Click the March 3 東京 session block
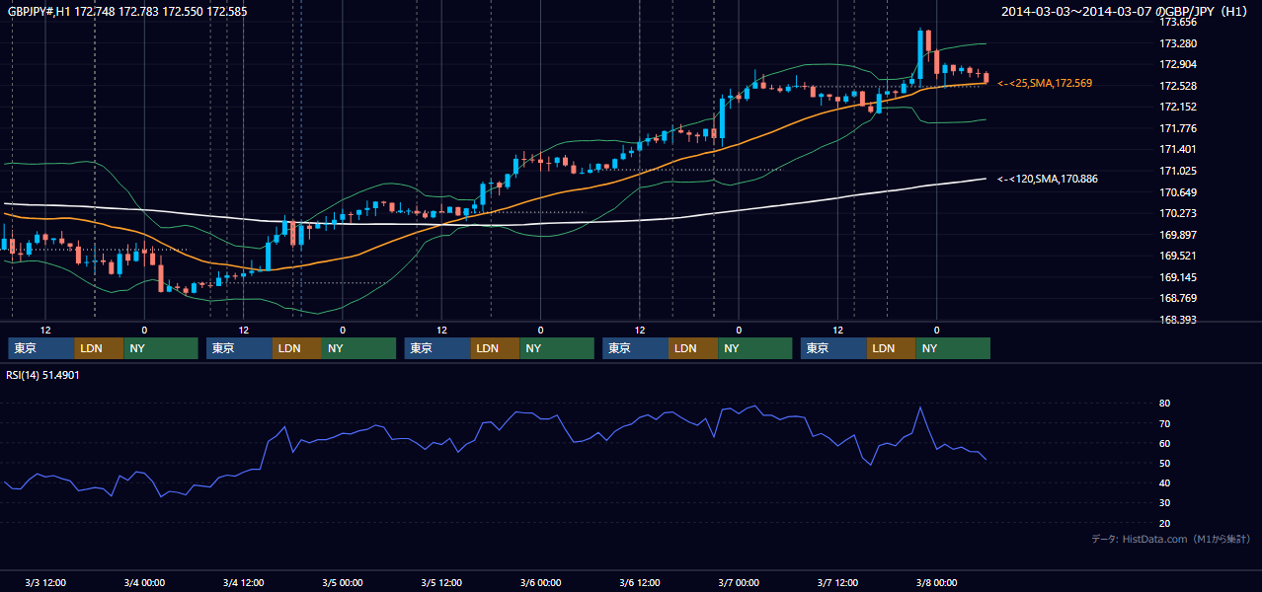 (41, 348)
